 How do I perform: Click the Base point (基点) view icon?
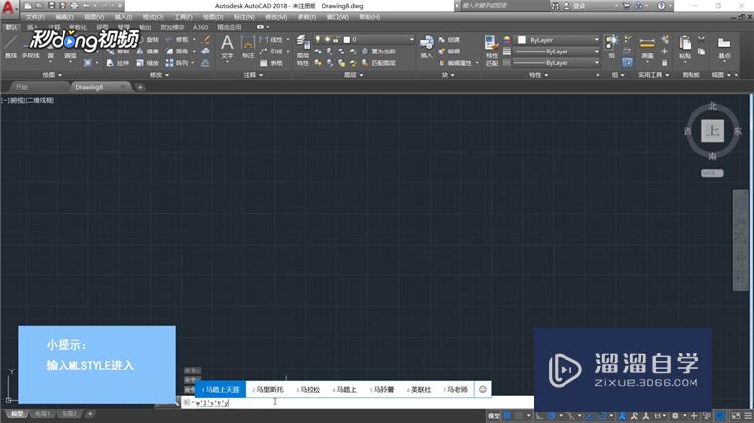click(x=724, y=47)
